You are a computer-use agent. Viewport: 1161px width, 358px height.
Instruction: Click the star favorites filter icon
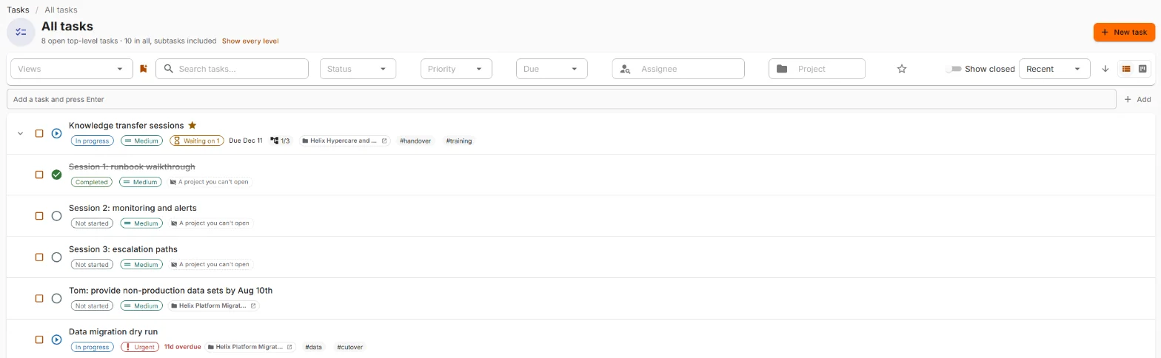(902, 69)
